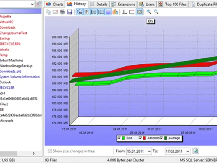Screen dimensions: 217x163
Task: Select the $RECYCLE.BIN folder
Action: pyautogui.click(x=10, y=44)
